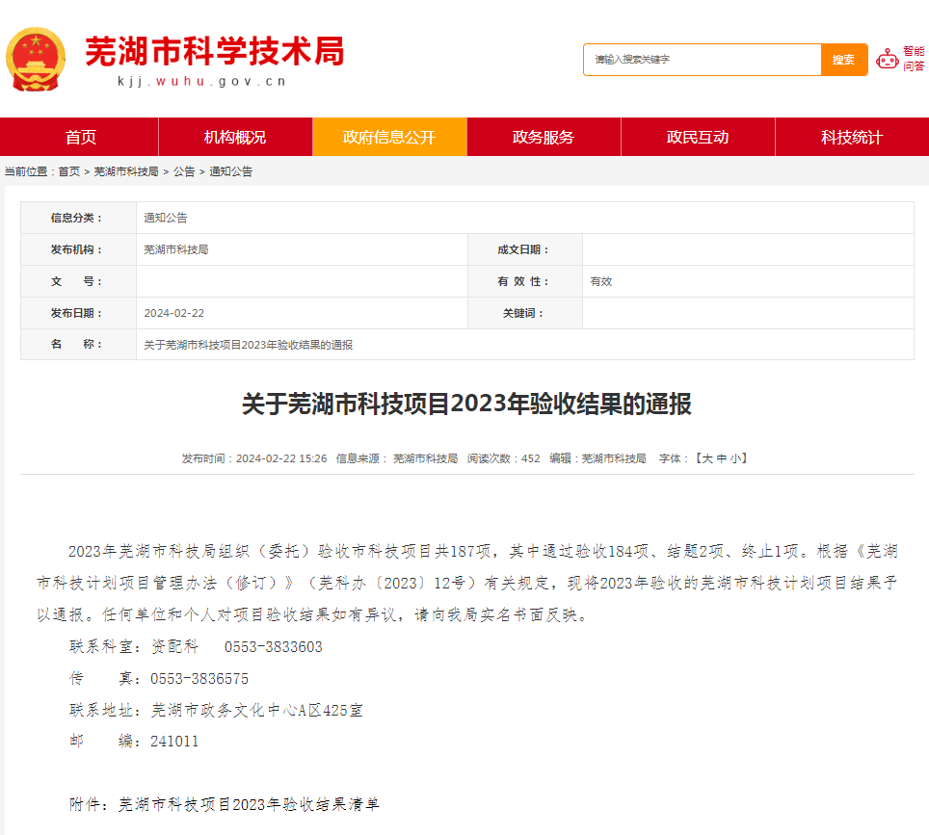929x835 pixels.
Task: Open the 智能问答 robot assistant
Action: click(900, 59)
